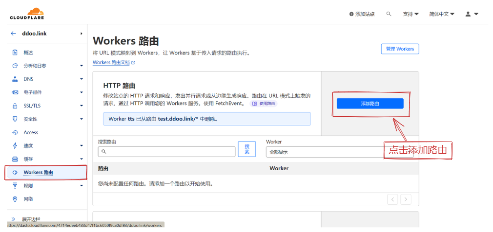This screenshot has height=232, width=493.
Task: Open the 概述 sidebar page
Action: [x=28, y=53]
